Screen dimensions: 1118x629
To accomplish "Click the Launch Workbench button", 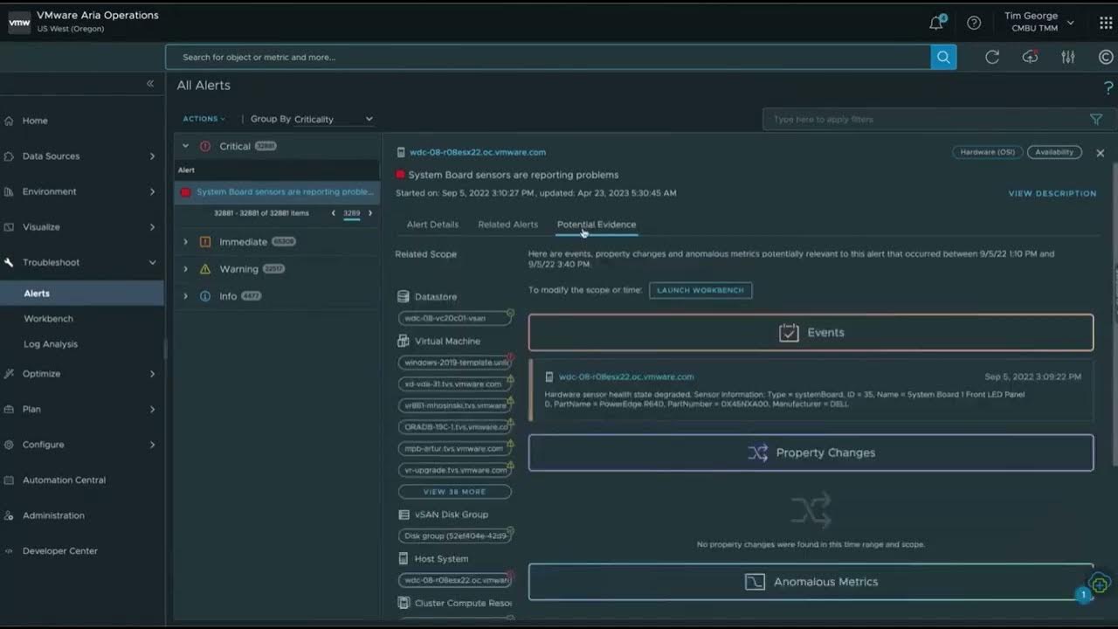I will click(700, 290).
